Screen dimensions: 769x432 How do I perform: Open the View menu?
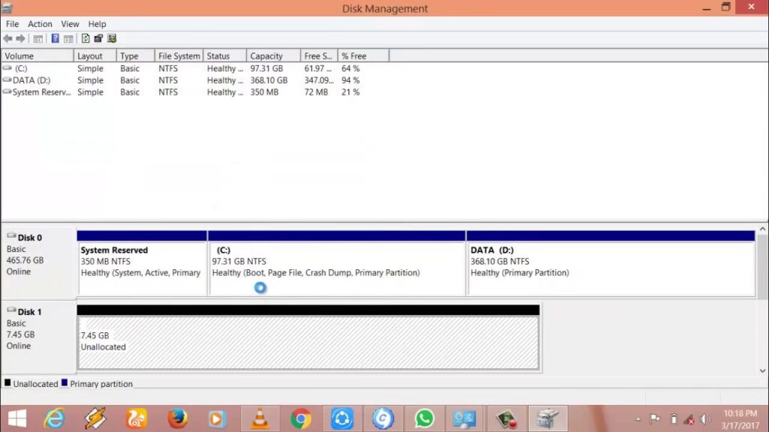pos(70,24)
